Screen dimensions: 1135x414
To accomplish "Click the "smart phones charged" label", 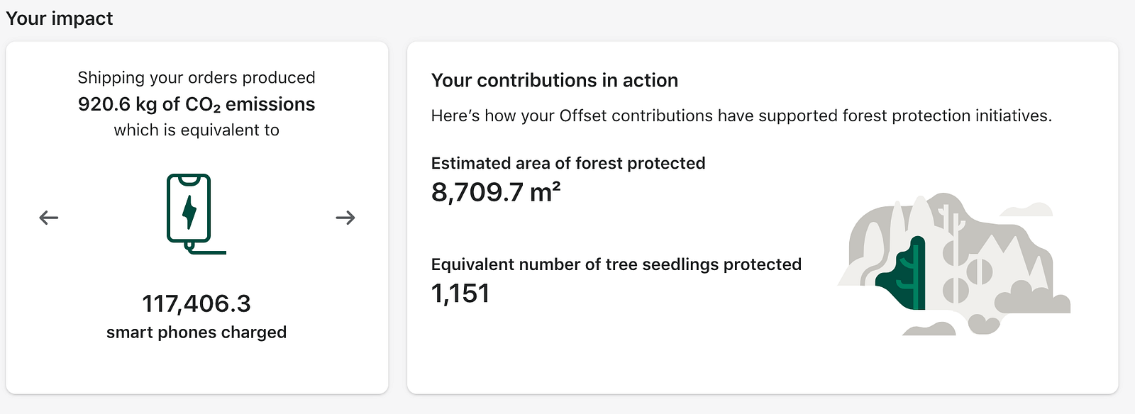I will pos(196,332).
